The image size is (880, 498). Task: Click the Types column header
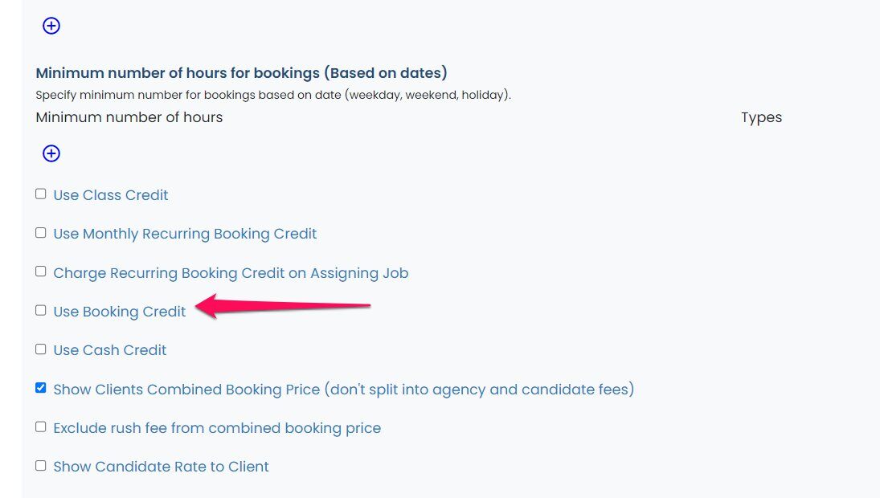[761, 117]
